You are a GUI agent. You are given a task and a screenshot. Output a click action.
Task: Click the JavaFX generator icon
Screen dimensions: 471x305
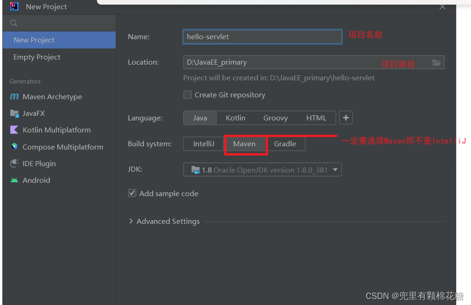[14, 114]
